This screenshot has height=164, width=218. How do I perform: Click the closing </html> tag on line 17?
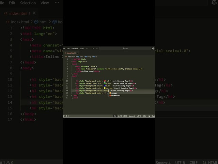click(x=75, y=98)
